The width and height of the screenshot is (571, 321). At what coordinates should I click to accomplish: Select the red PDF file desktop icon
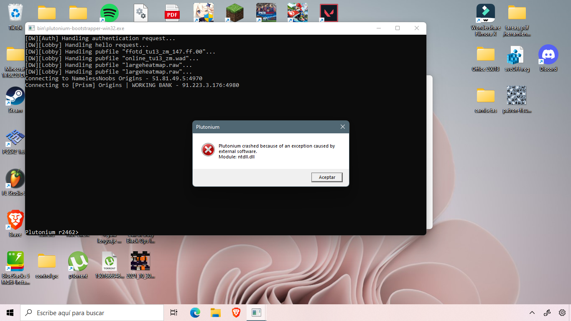tap(172, 13)
